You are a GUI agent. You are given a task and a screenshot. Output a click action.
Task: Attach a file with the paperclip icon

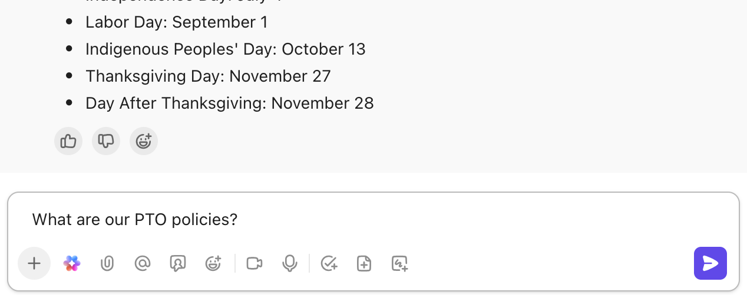107,263
